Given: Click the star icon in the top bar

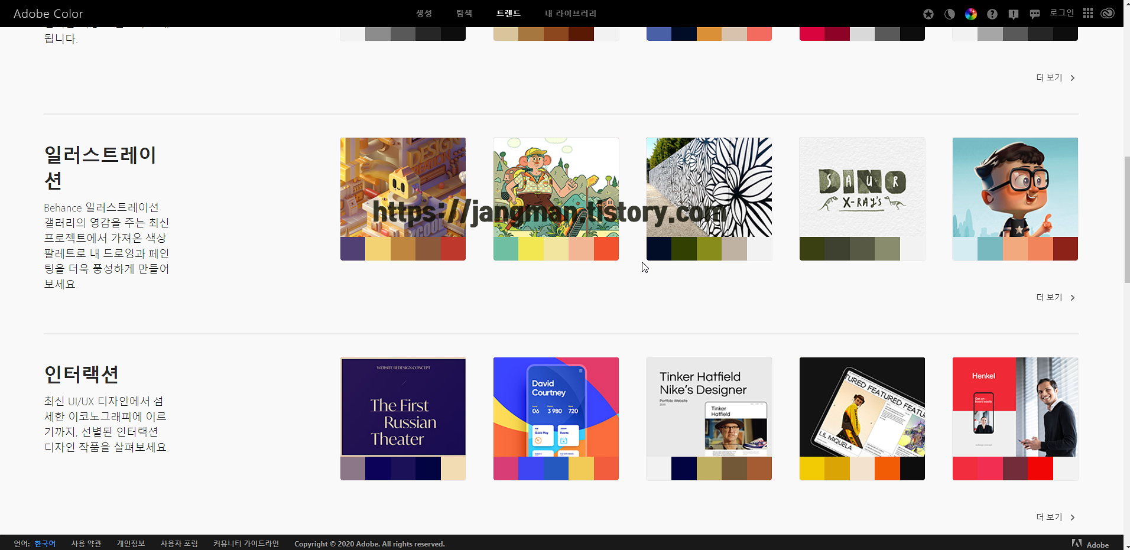Looking at the screenshot, I should tap(928, 14).
